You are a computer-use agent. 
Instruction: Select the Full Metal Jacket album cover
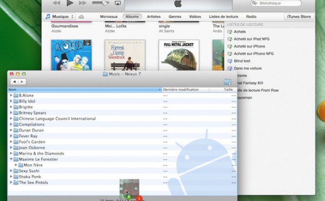point(179,55)
